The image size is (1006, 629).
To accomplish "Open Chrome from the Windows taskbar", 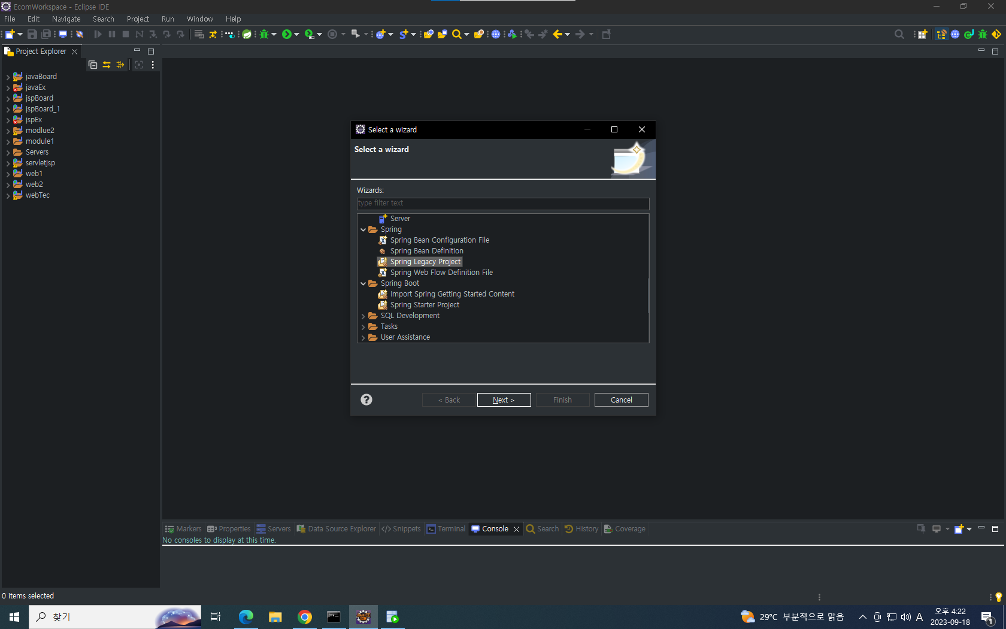I will click(x=305, y=617).
